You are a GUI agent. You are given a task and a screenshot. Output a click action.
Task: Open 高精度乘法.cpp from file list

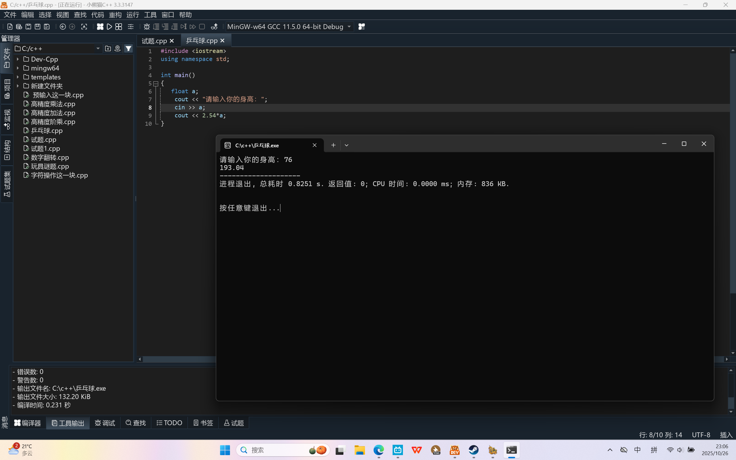(x=53, y=104)
